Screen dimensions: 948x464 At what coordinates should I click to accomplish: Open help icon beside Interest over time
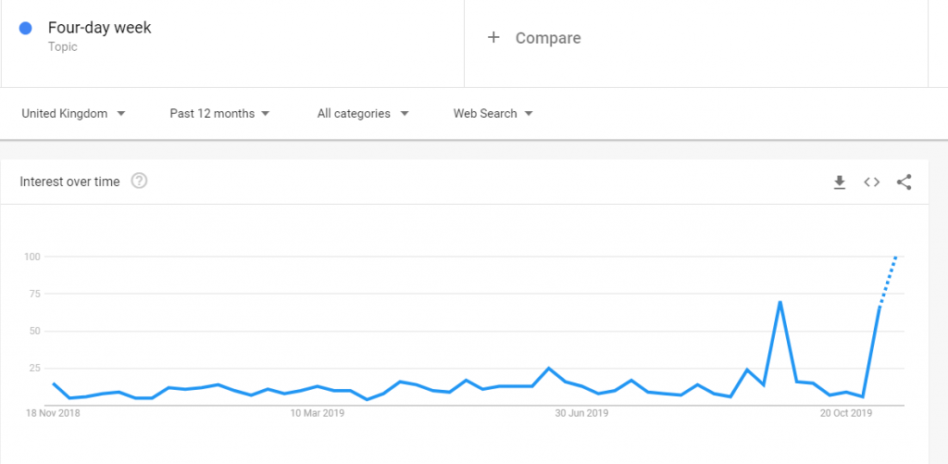[140, 181]
